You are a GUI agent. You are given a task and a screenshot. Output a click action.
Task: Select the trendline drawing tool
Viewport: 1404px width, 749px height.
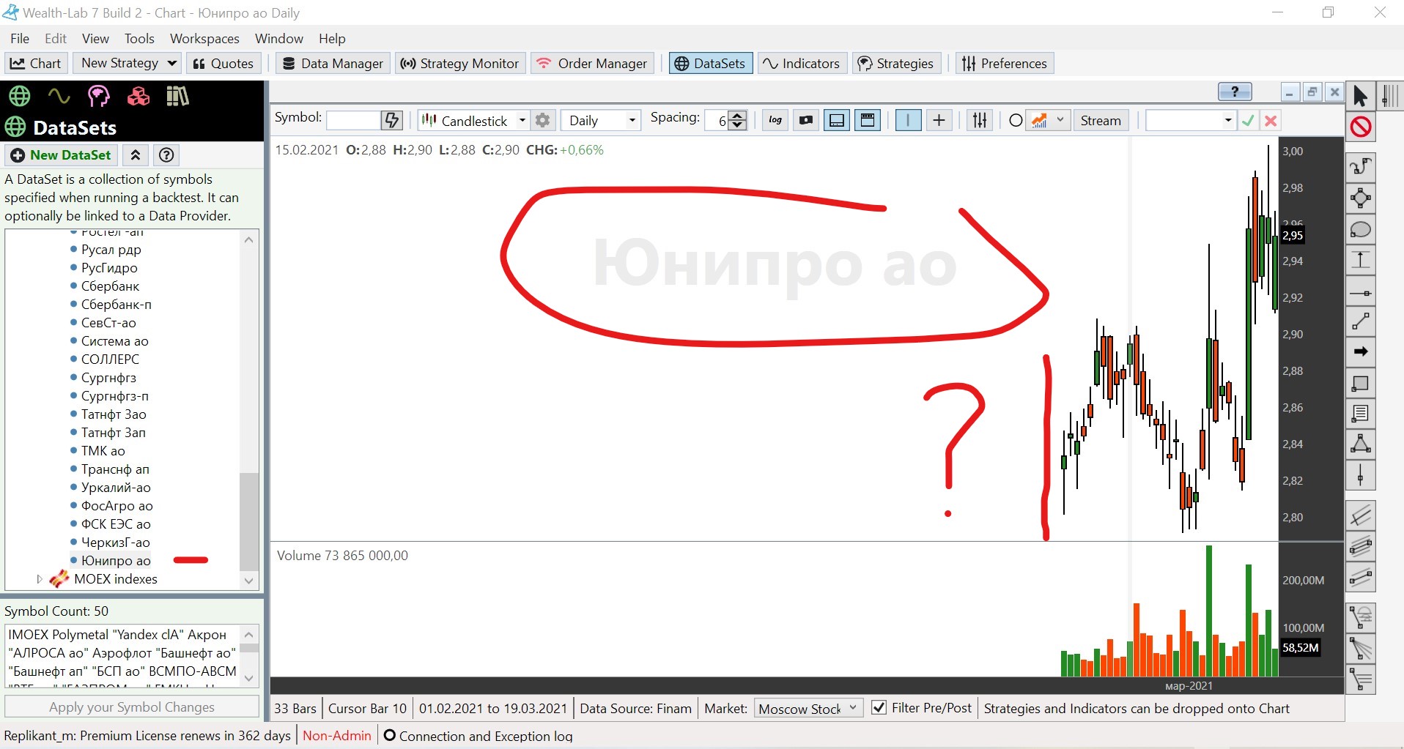pos(1361,322)
